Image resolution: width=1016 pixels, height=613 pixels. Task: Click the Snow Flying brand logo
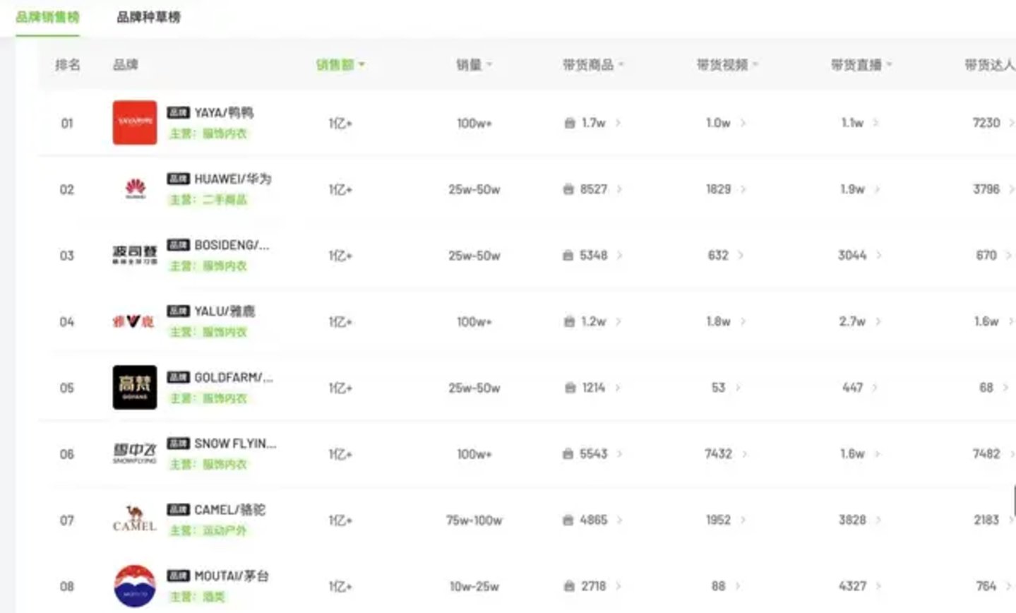(135, 453)
